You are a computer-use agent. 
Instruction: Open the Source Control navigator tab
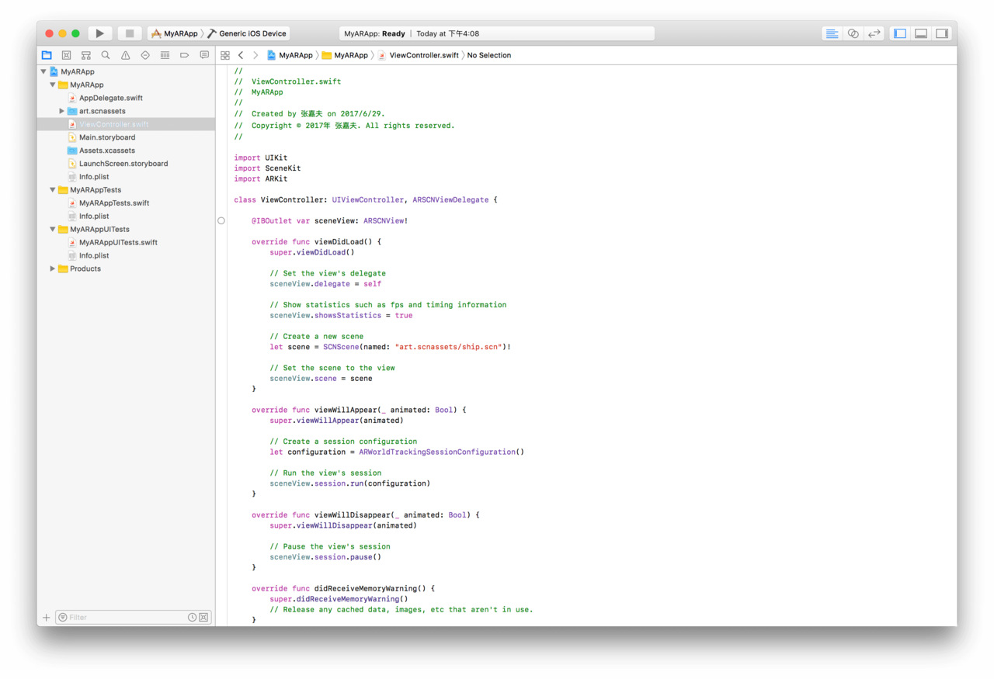[x=66, y=55]
